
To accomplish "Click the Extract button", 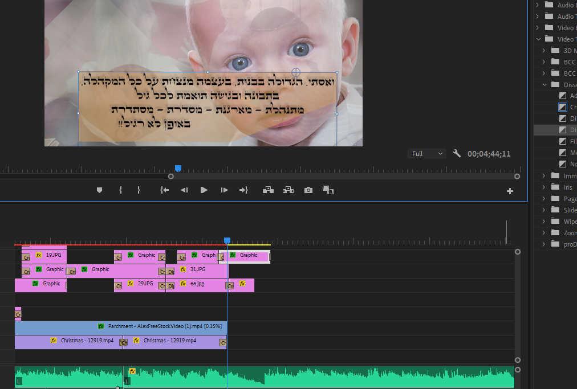I will tap(288, 190).
